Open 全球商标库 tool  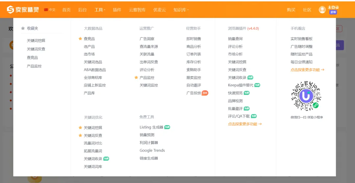pos(93,78)
